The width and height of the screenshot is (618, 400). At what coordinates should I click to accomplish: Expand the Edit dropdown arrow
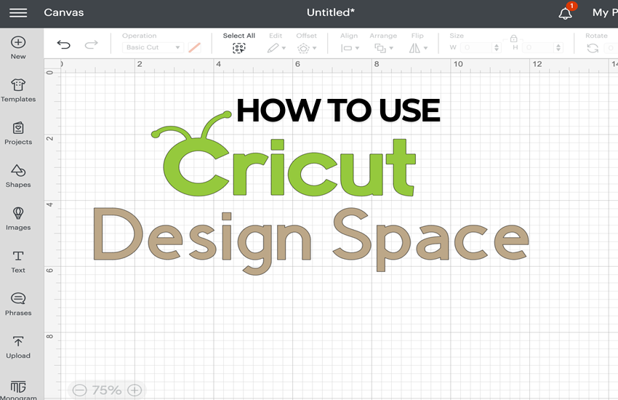(x=284, y=48)
